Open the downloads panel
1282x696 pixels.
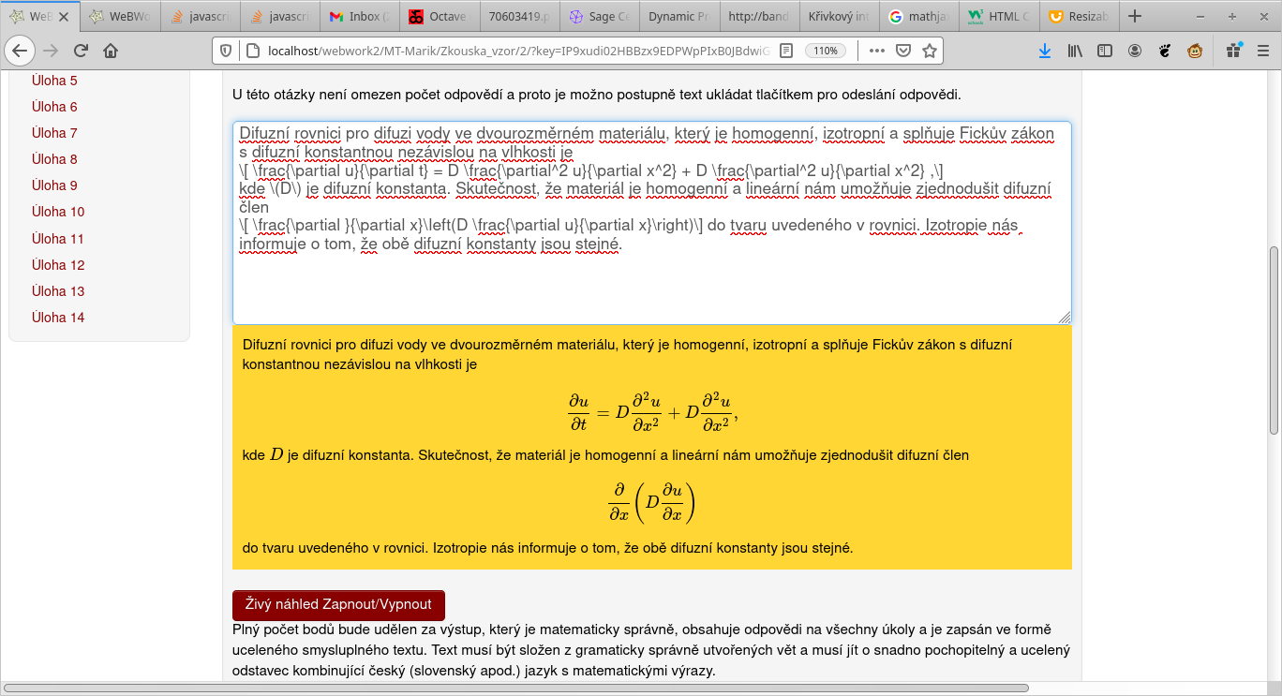point(1045,51)
